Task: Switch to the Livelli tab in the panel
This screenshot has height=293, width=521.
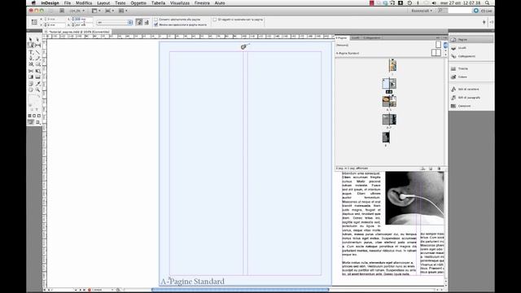Action: coord(355,38)
